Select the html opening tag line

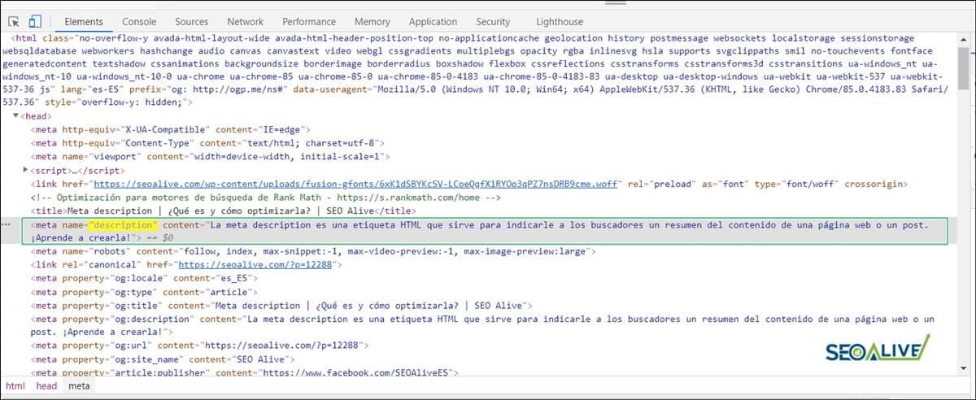[476, 71]
